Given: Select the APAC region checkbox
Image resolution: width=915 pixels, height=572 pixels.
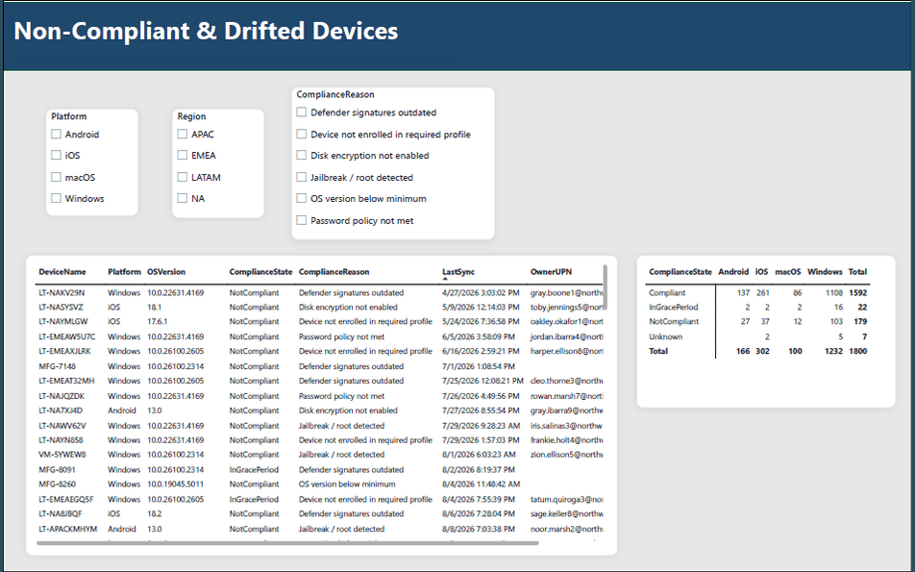Looking at the screenshot, I should click(x=182, y=135).
